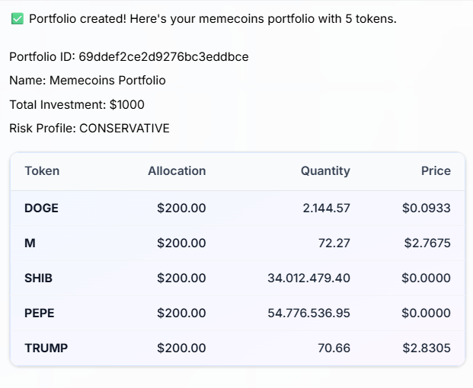
Task: Click SHIB quantity 34.012.479.40
Action: 309,278
